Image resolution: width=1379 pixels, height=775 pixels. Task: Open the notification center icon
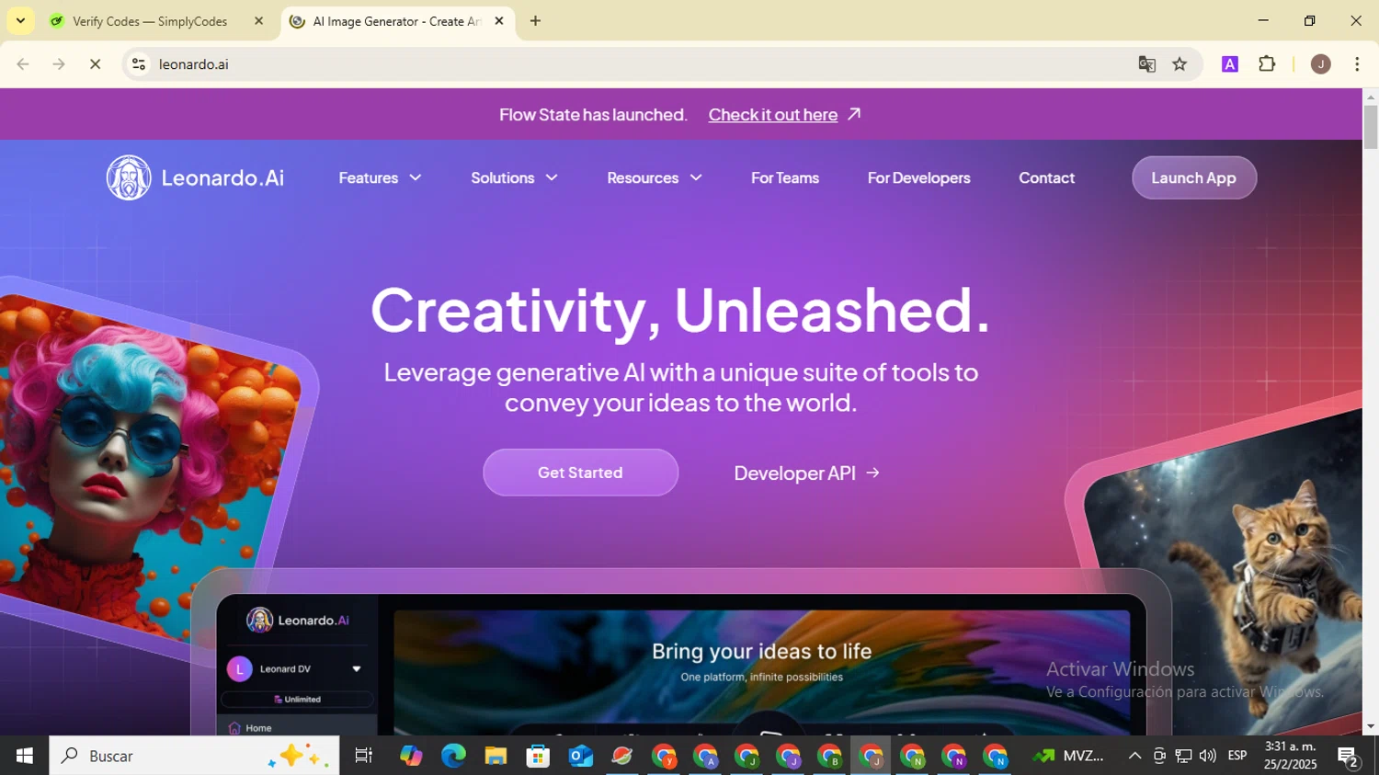(x=1349, y=756)
